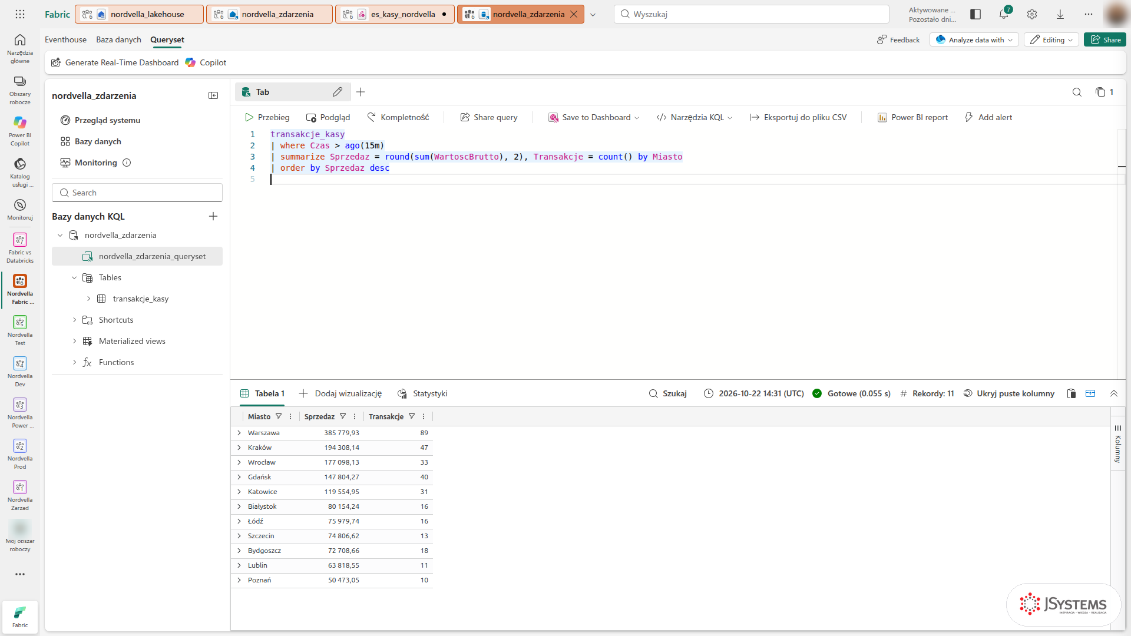The height and width of the screenshot is (636, 1131).
Task: Open the app launcher grid icon
Action: 19,14
